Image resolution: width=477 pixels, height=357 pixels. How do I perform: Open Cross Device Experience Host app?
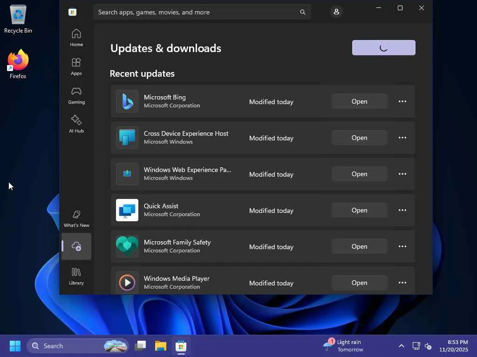[360, 138]
